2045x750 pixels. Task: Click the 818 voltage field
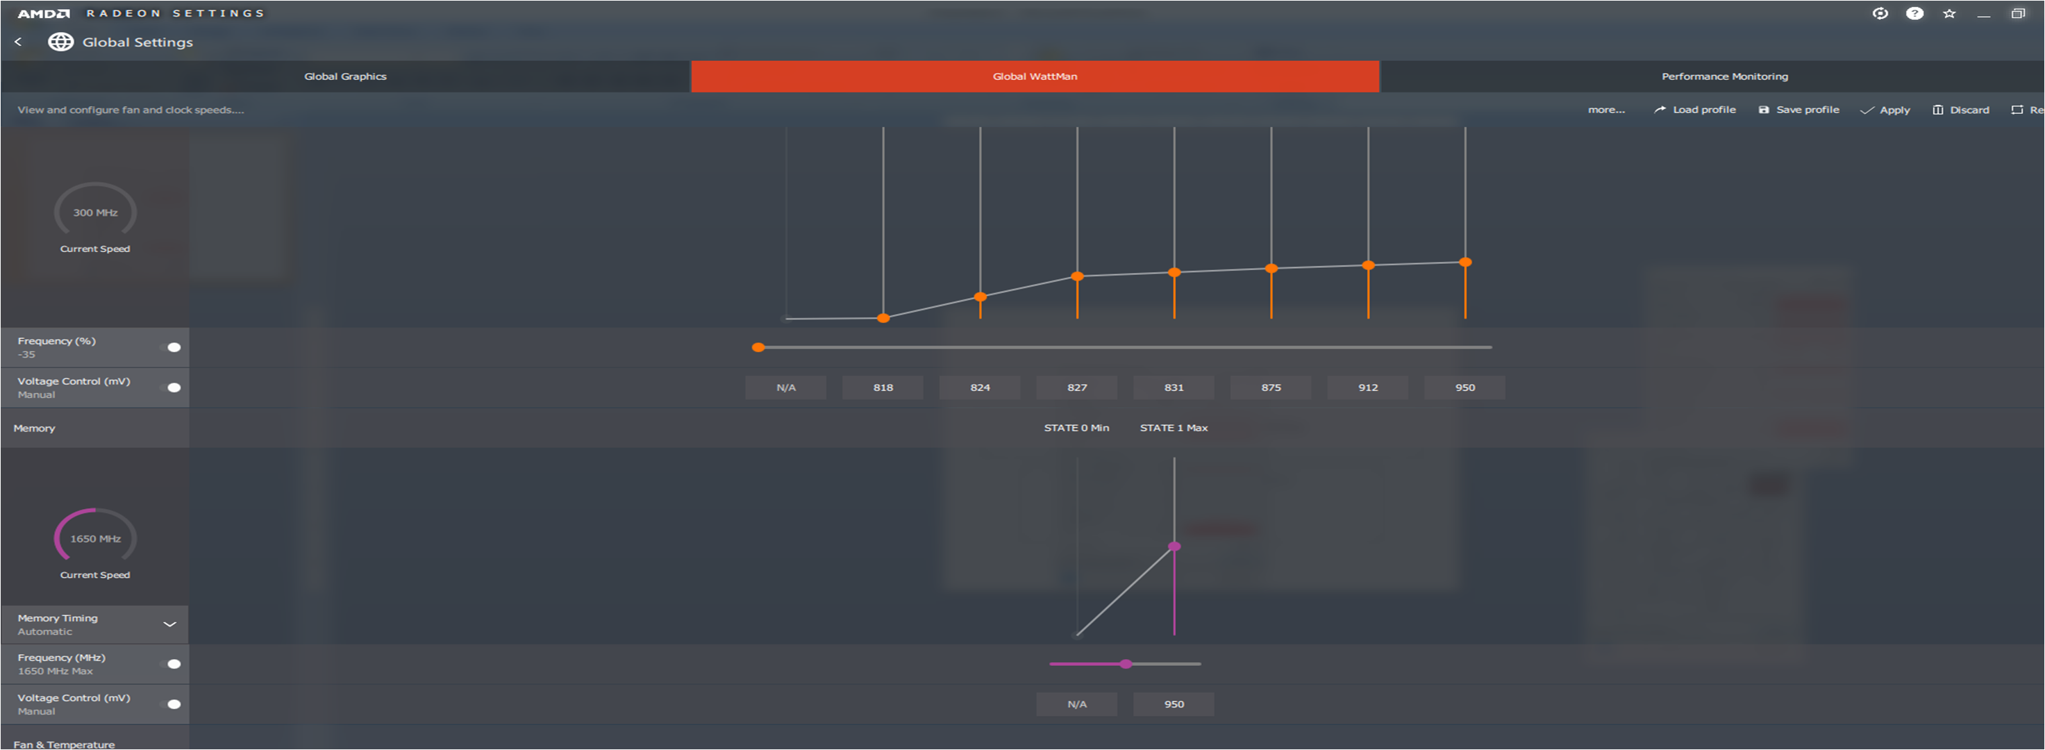coord(883,388)
